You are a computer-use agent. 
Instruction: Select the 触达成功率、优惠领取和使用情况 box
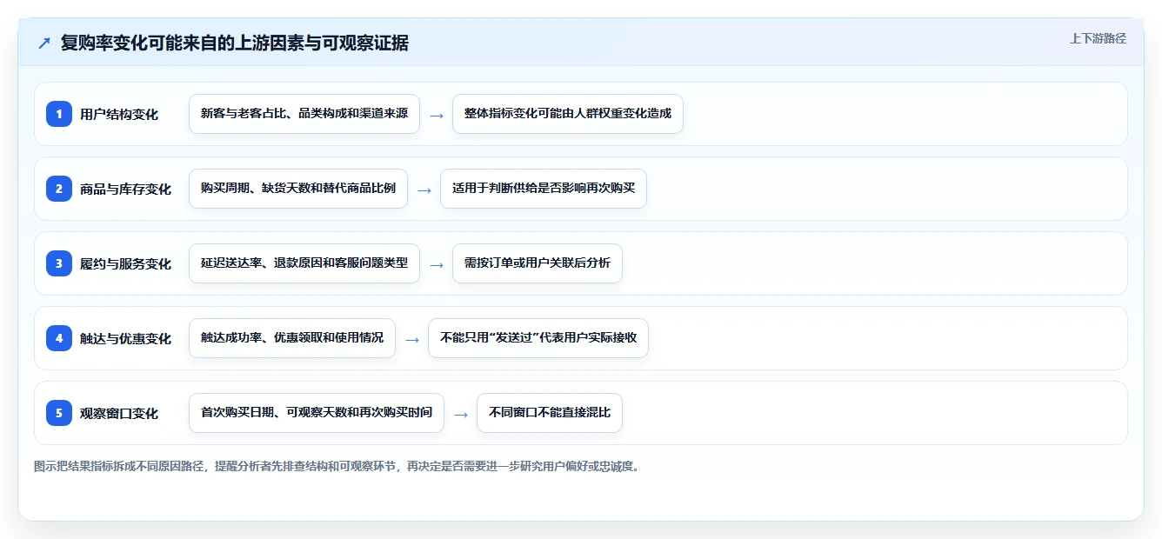coord(292,338)
